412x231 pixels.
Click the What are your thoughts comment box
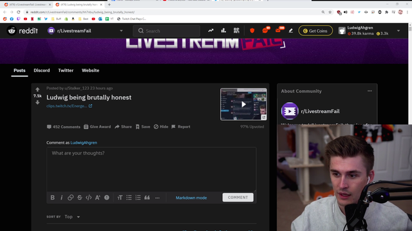click(151, 169)
